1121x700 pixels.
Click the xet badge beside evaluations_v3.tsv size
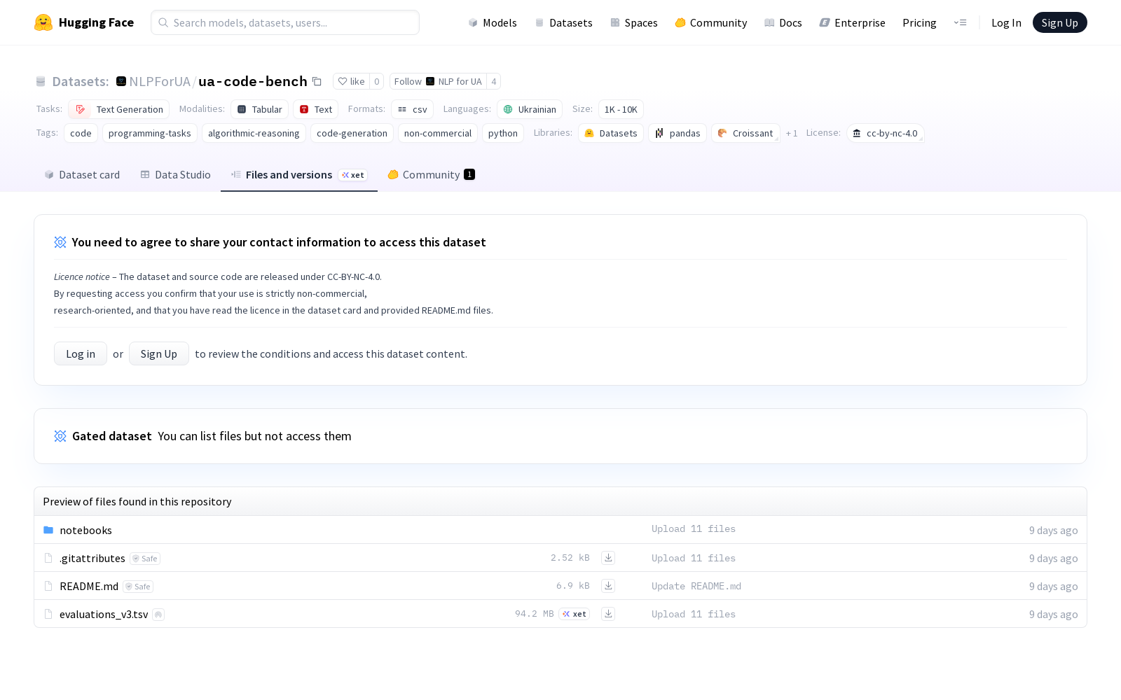574,614
